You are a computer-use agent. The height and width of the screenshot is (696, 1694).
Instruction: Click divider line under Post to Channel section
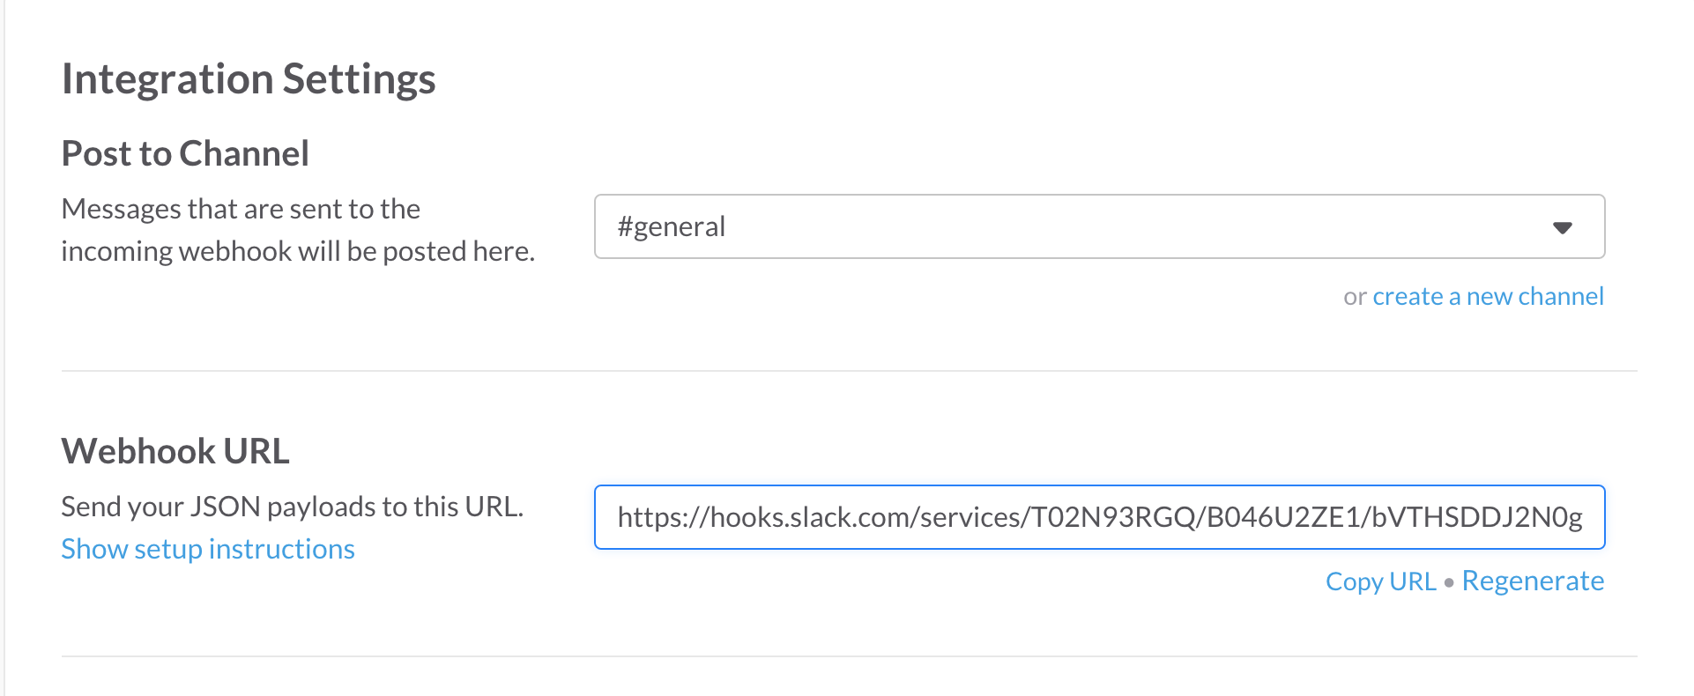[848, 371]
